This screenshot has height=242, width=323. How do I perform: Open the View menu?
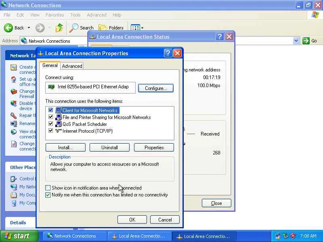(35, 15)
